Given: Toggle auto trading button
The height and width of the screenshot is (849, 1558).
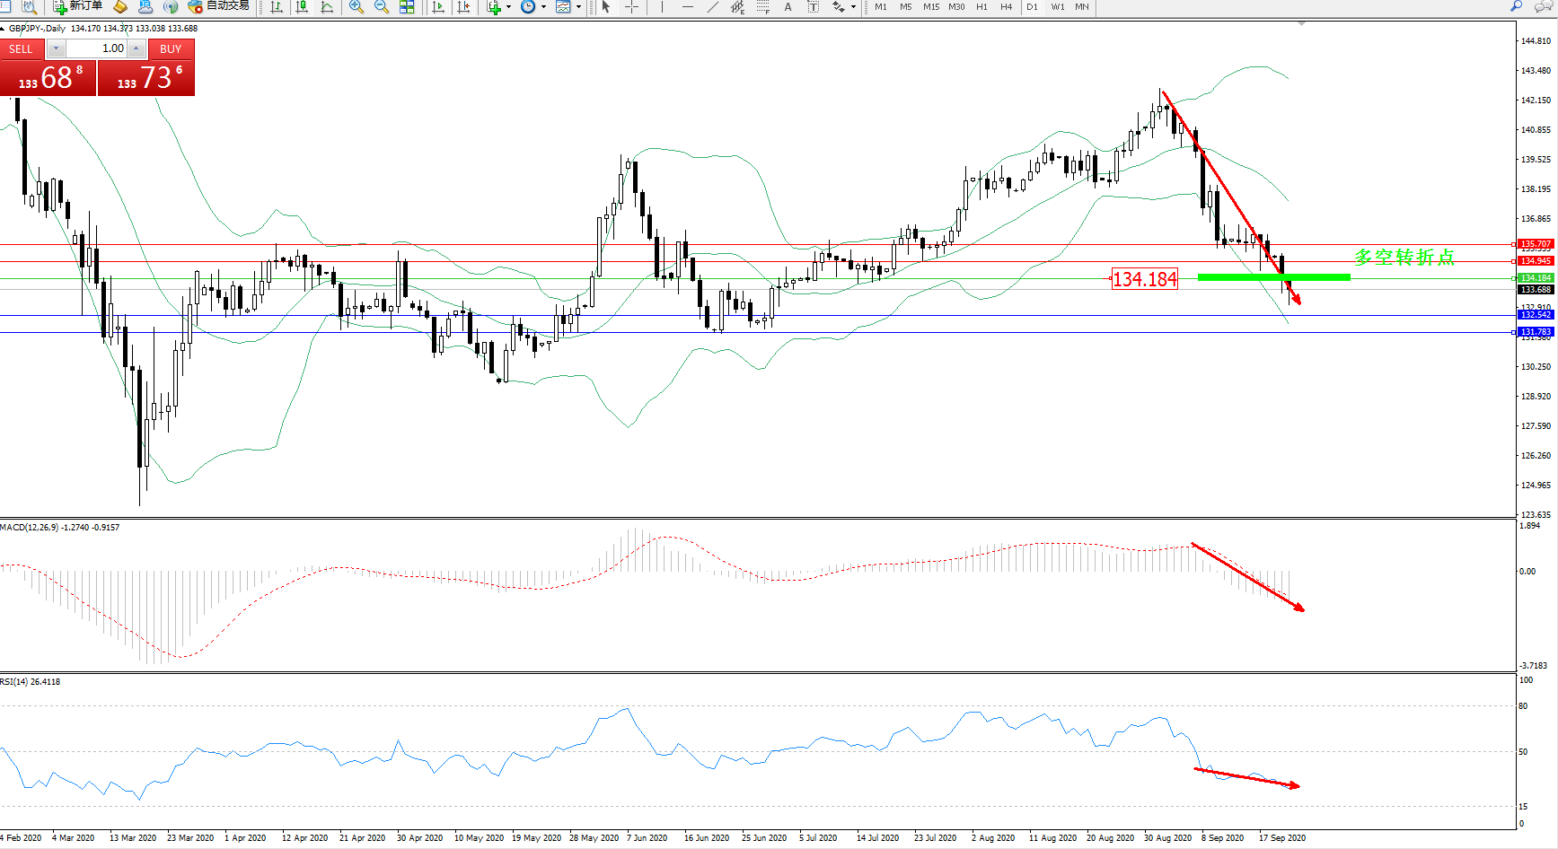Looking at the screenshot, I should tap(218, 6).
